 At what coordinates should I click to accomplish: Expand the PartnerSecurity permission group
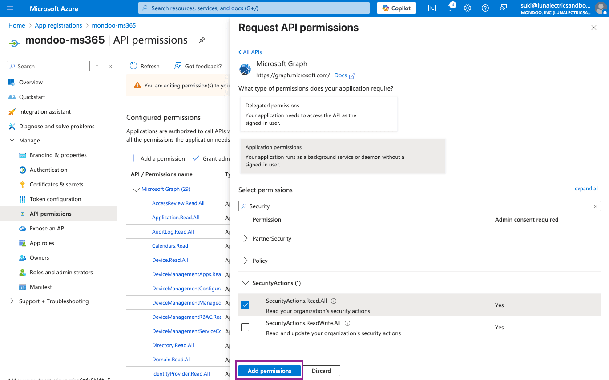point(245,238)
